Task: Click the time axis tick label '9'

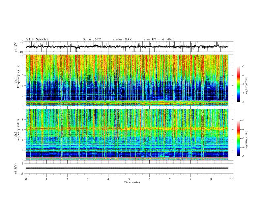Action: [x=211, y=179]
